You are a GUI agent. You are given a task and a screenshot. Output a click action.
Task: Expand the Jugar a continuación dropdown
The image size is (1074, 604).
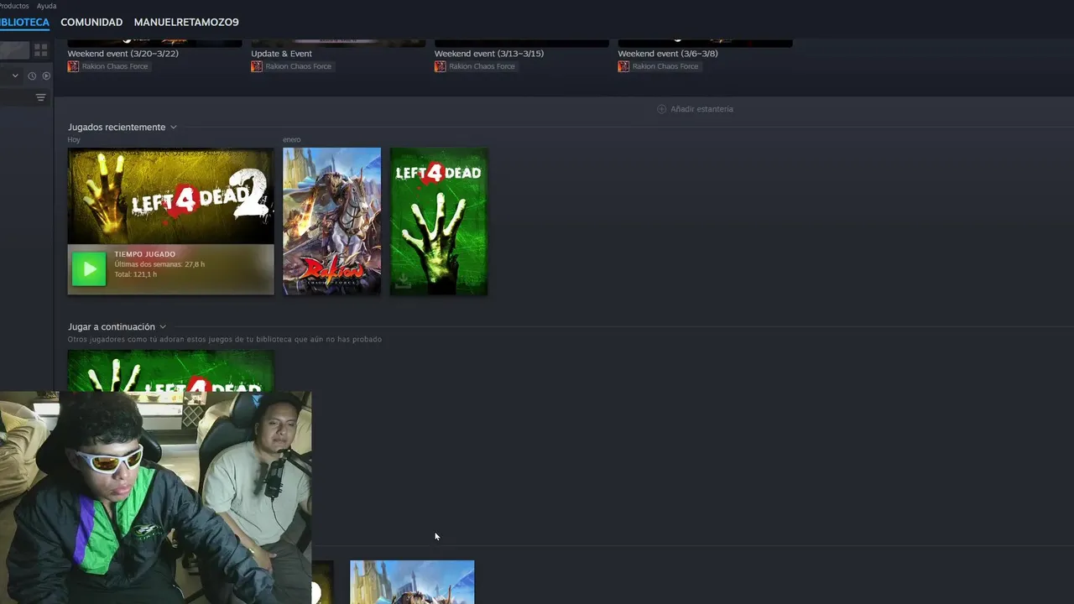[163, 327]
